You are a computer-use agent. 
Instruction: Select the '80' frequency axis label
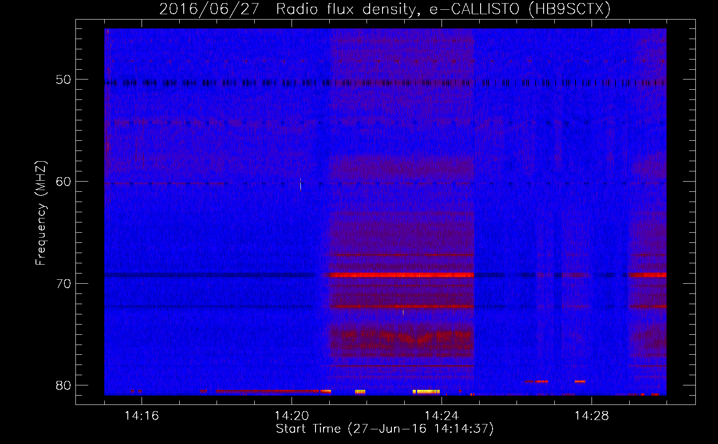63,385
